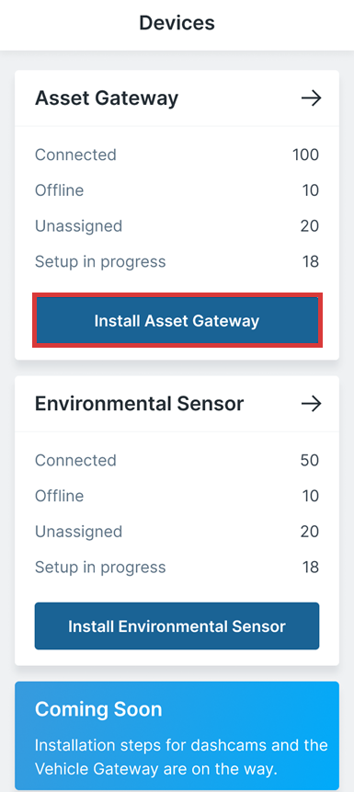View Asset Gateway Setup in progress row
The height and width of the screenshot is (792, 354).
pos(177,261)
